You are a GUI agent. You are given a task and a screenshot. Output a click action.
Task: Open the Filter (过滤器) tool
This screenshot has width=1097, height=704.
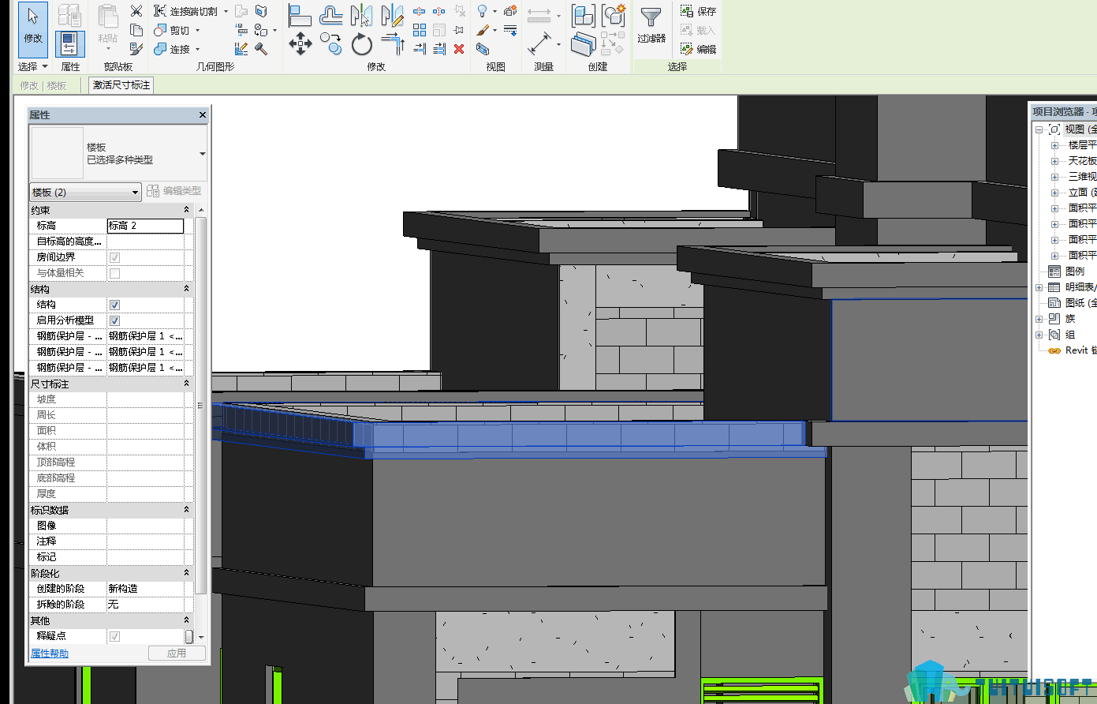651,25
